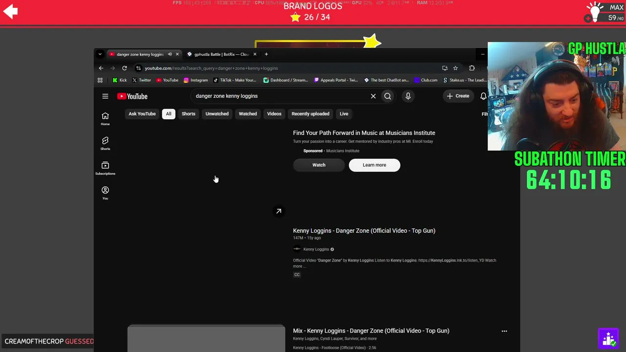The height and width of the screenshot is (352, 626).
Task: Open the Stake.us bookmark
Action: coord(464,80)
